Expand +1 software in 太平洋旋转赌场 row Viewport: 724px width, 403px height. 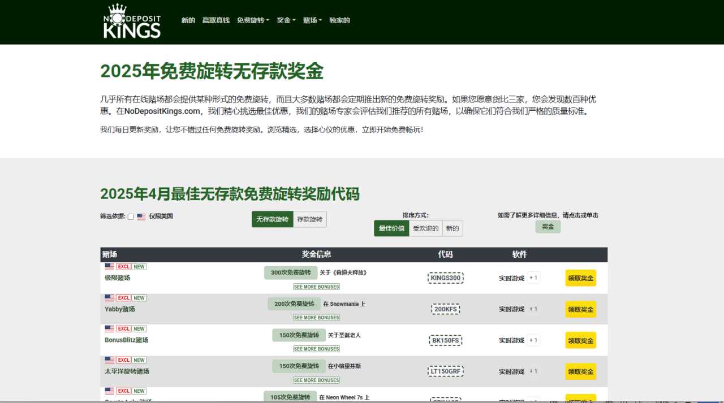tap(533, 371)
